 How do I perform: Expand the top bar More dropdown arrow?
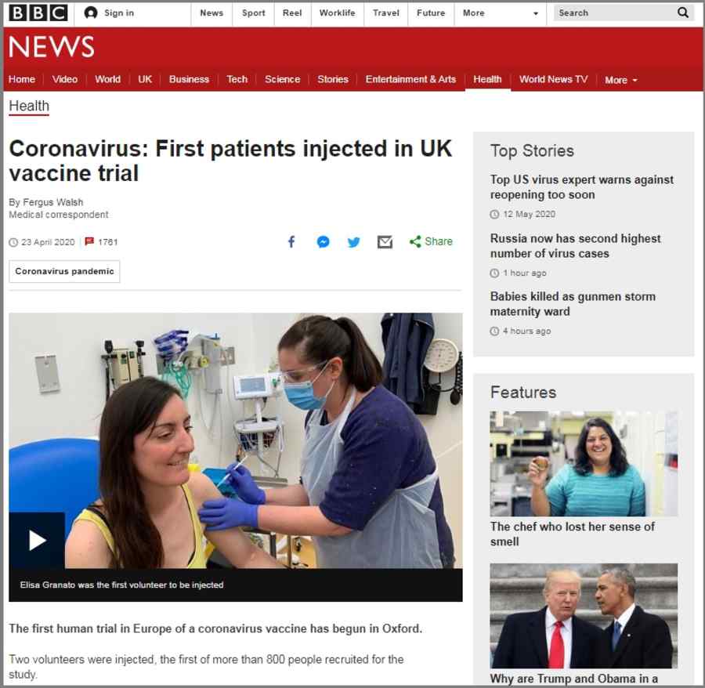point(536,13)
